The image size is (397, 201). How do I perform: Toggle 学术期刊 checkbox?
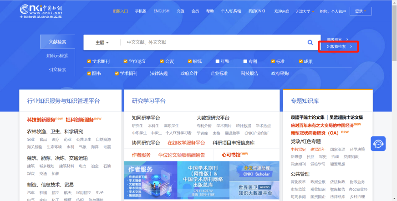point(89,61)
